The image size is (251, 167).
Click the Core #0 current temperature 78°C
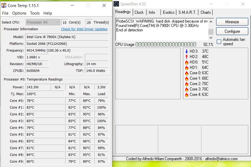coord(45,101)
